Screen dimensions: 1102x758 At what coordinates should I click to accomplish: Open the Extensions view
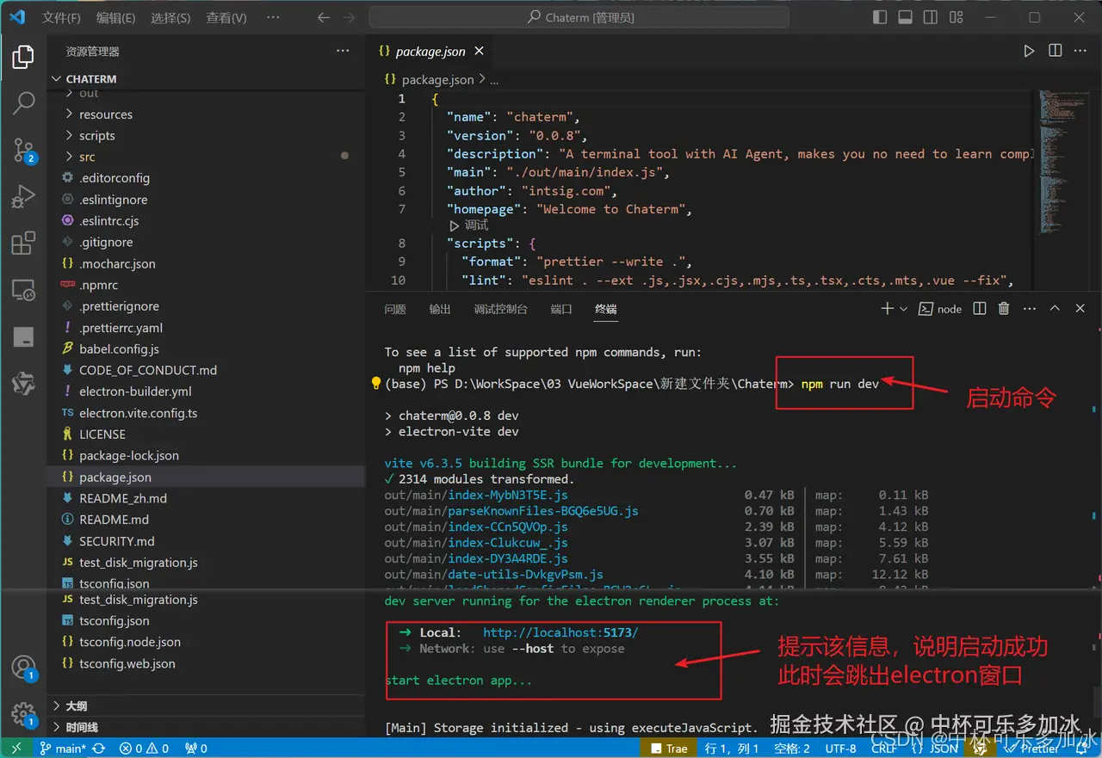23,243
